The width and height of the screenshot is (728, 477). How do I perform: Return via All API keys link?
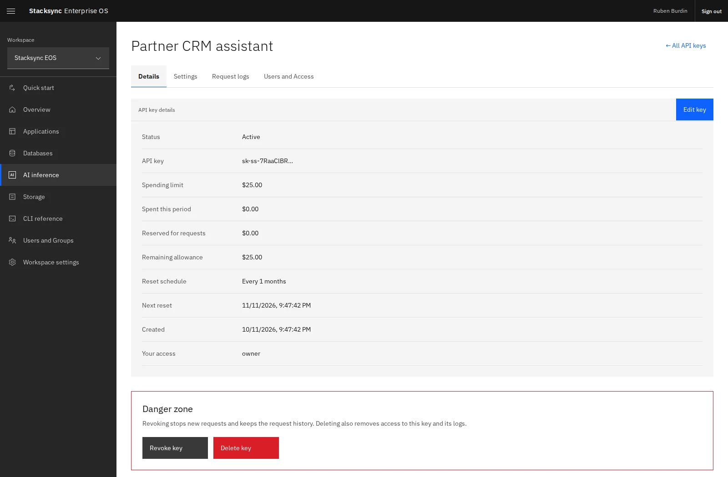pos(686,45)
